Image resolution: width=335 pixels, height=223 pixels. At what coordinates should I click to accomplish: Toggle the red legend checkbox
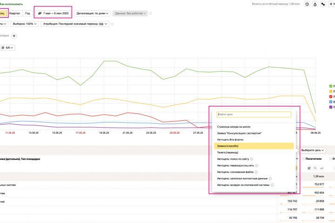click(330, 96)
